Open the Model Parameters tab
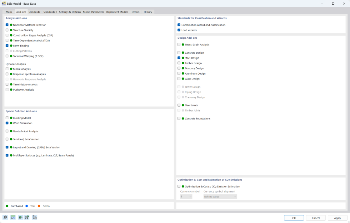 [93, 12]
